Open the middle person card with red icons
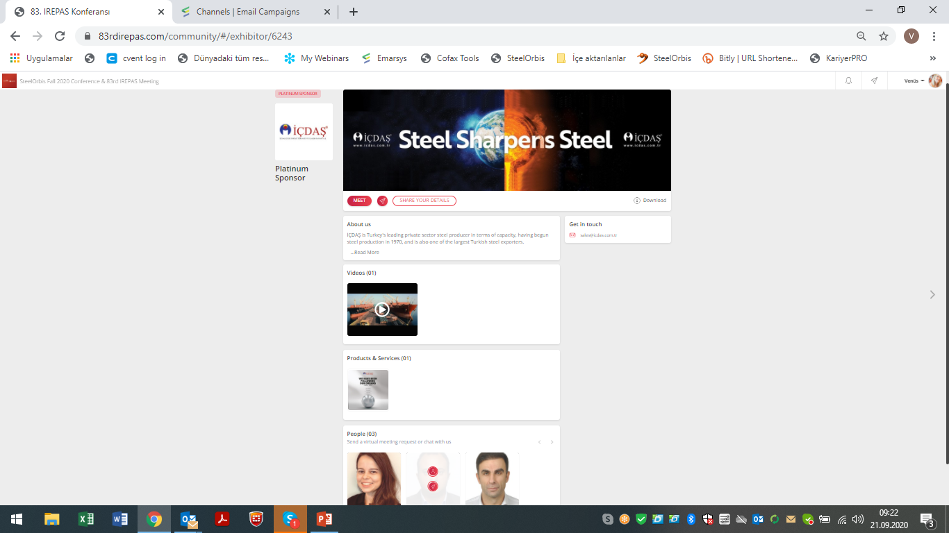The image size is (949, 533). (x=433, y=479)
